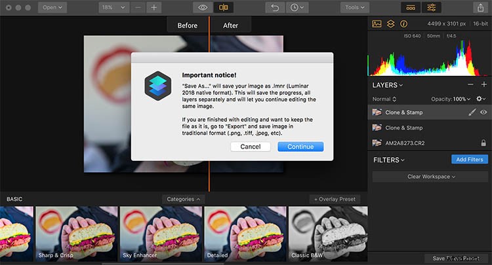492x265 pixels.
Task: Apply the Classic B&W preset
Action: 328,234
